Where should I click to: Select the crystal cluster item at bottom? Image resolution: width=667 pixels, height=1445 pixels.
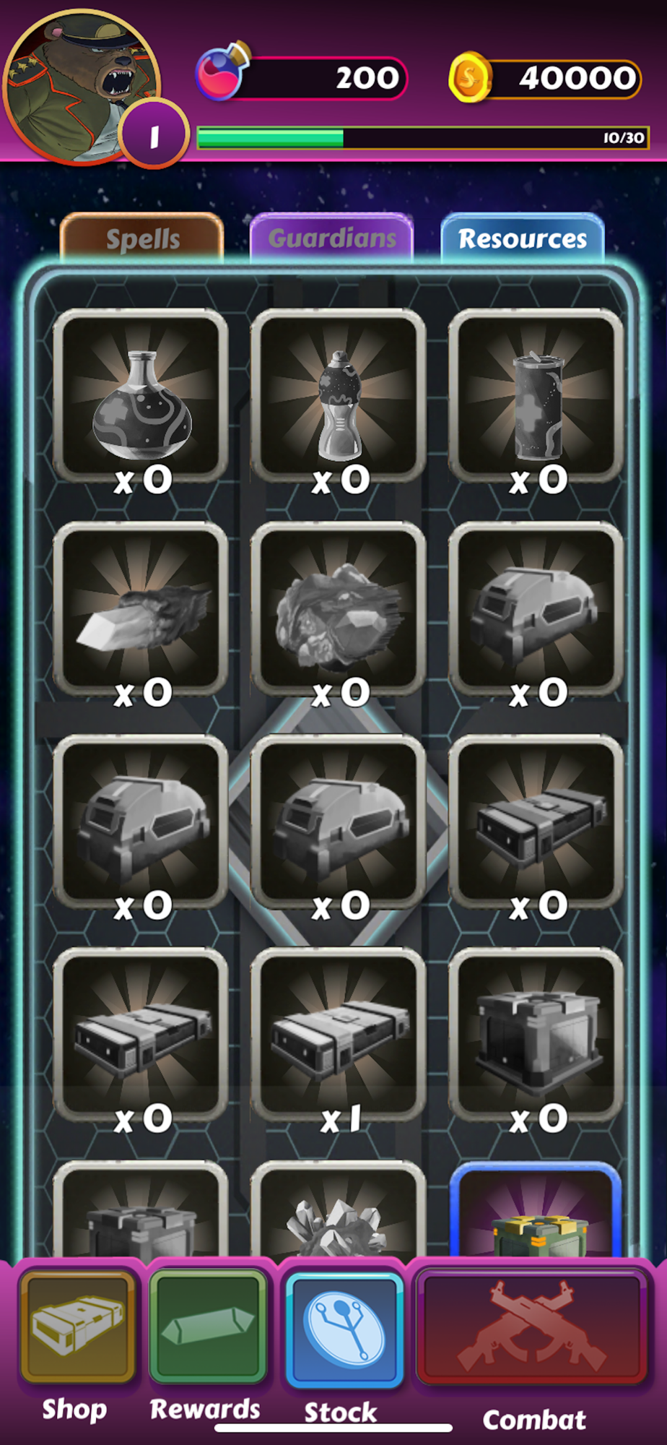click(339, 1211)
